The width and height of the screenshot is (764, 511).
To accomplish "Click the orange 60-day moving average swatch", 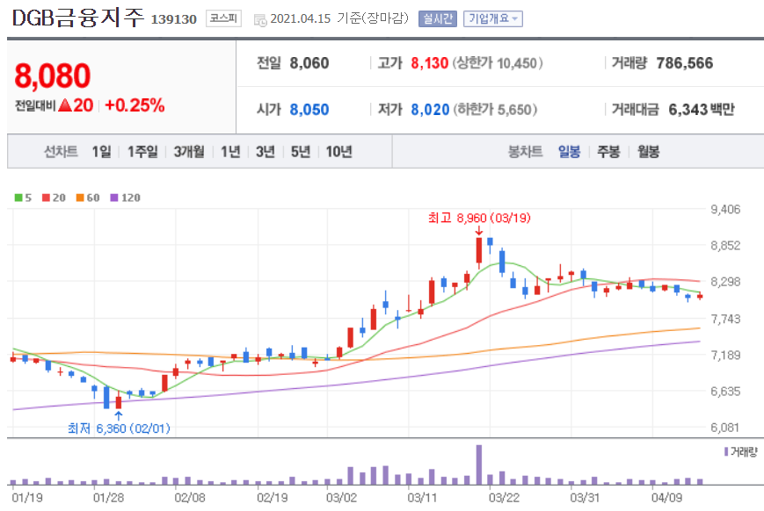I will [x=80, y=198].
